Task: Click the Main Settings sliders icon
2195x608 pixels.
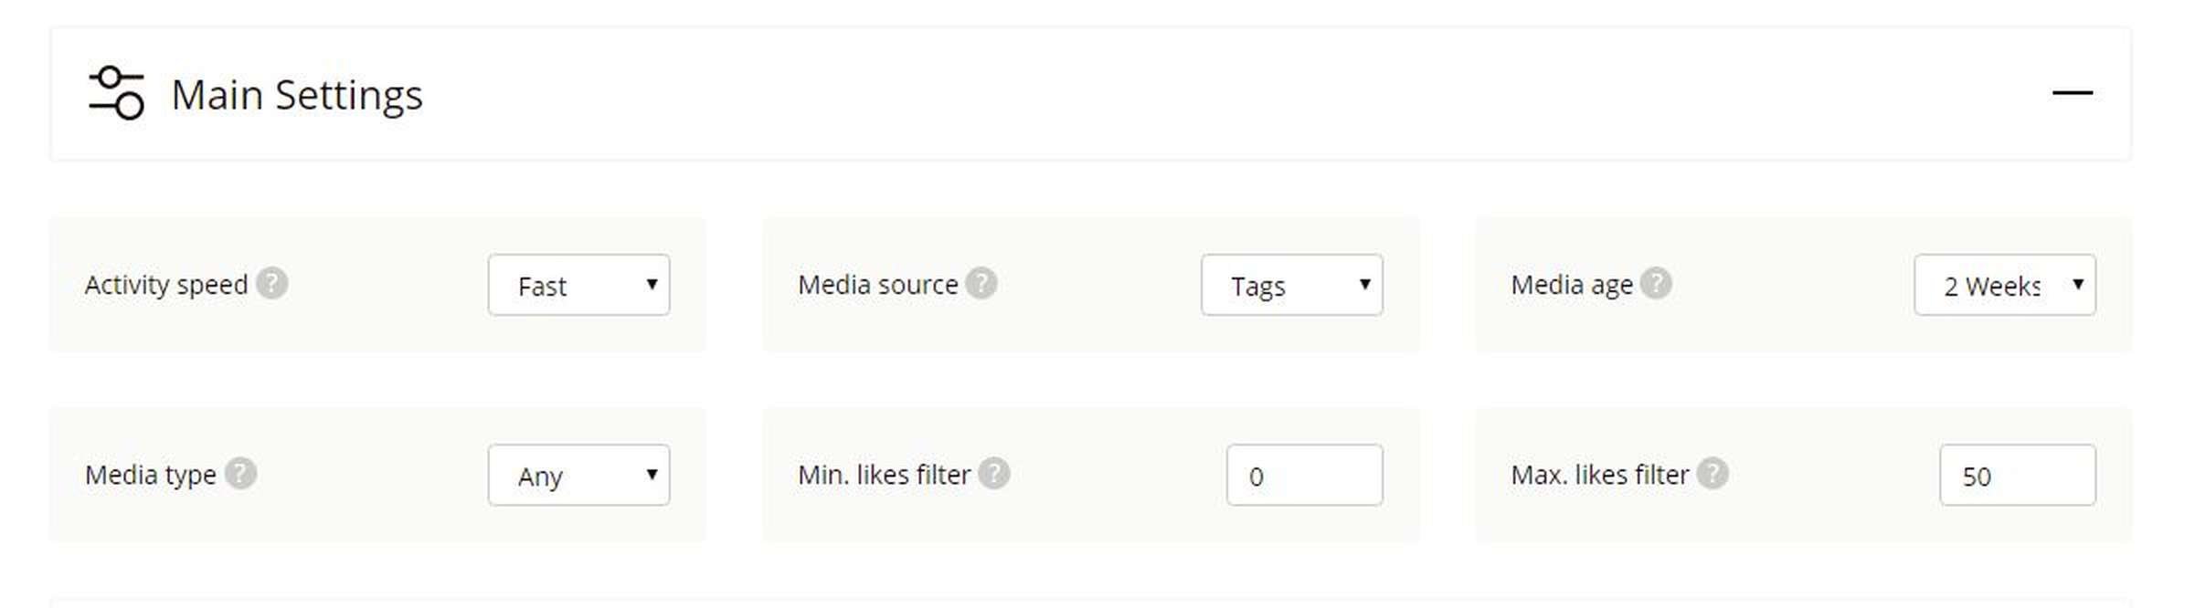Action: click(116, 93)
